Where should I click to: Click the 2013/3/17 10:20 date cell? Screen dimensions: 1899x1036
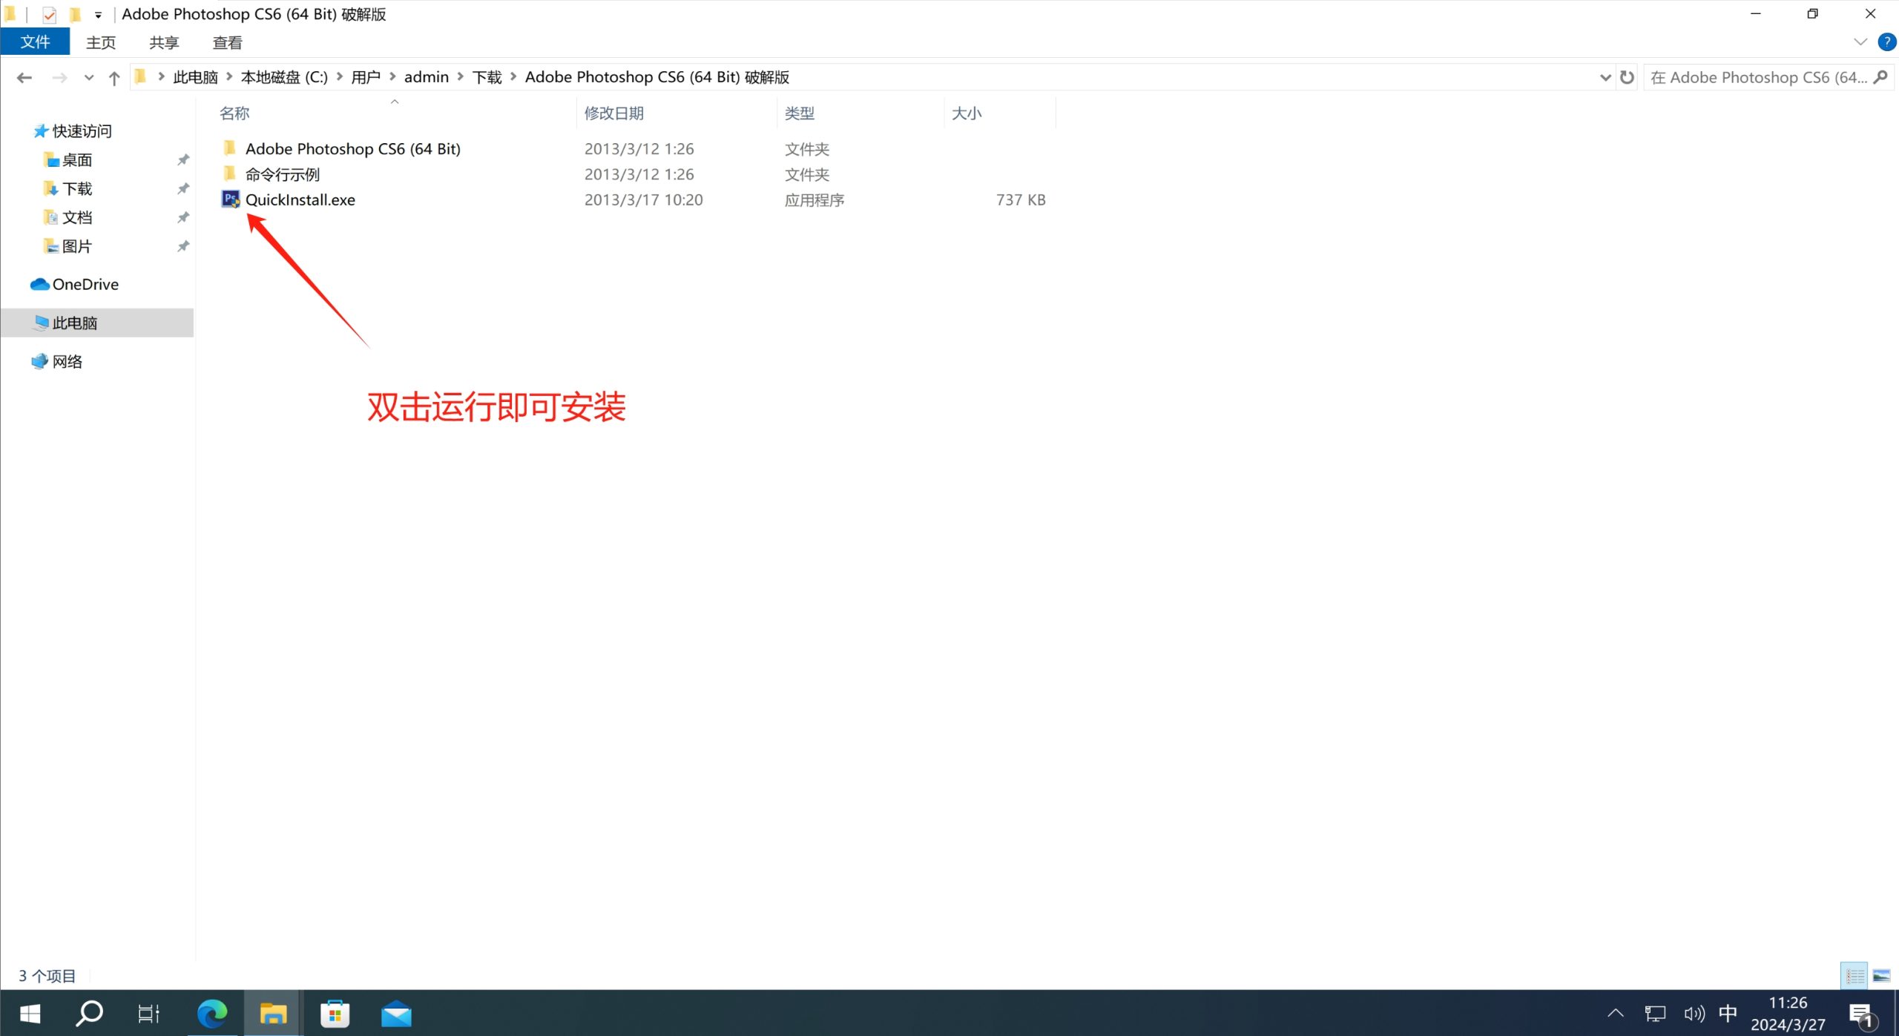(643, 199)
